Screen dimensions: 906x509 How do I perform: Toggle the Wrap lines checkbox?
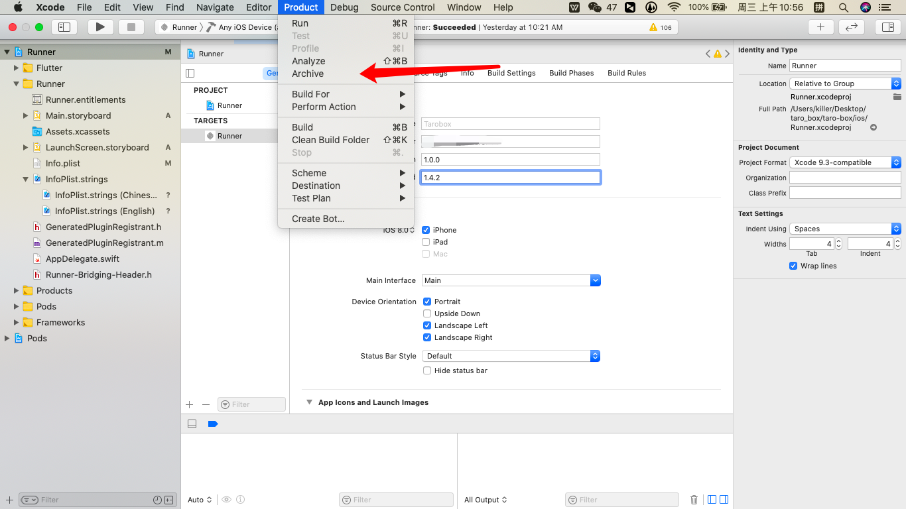click(793, 266)
